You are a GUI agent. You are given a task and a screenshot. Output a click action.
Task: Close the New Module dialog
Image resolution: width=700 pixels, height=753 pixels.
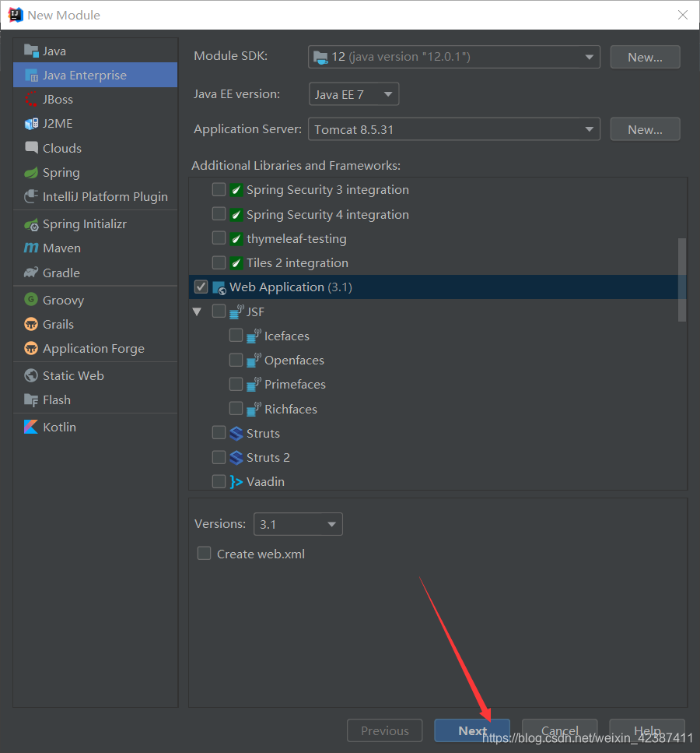pos(683,15)
